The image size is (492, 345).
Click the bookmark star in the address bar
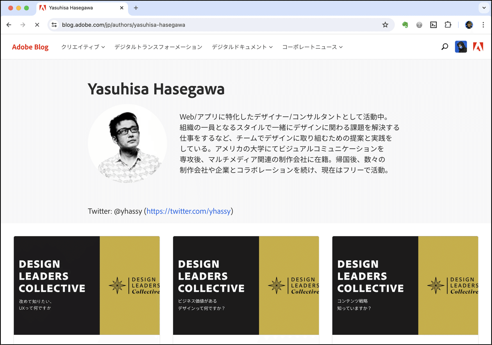385,25
